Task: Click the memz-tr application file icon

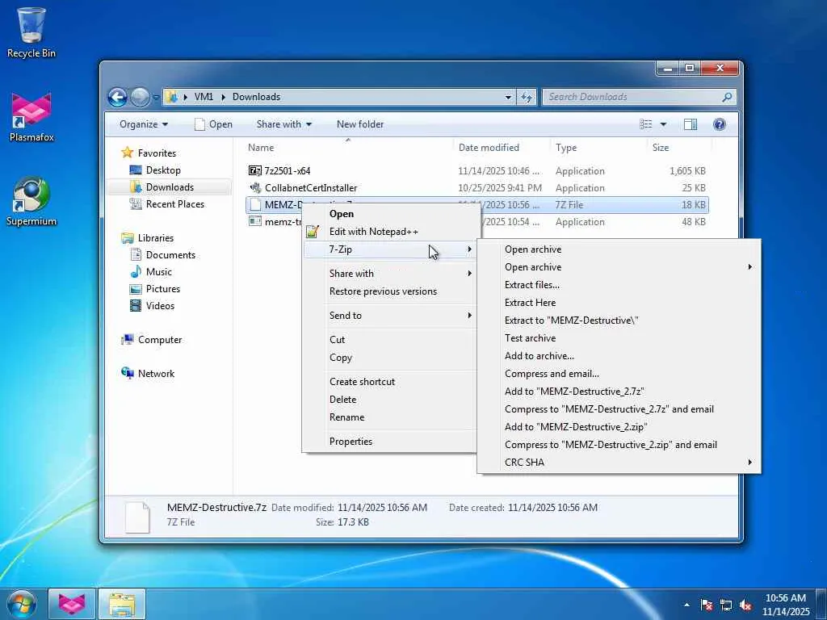Action: [255, 221]
